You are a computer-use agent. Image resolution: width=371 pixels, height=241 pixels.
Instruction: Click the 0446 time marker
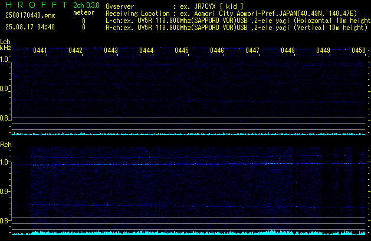[x=217, y=51]
